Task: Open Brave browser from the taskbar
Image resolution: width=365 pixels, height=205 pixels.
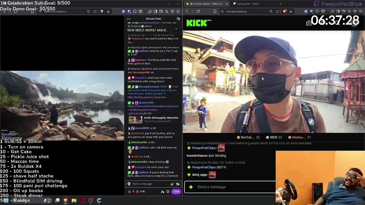Action: point(66,200)
